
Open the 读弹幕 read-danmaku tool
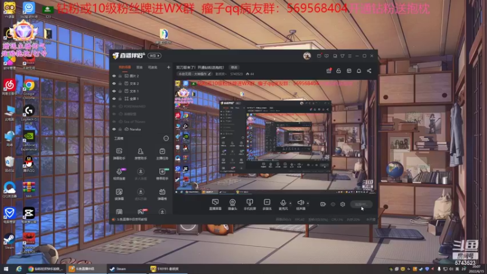tap(119, 194)
